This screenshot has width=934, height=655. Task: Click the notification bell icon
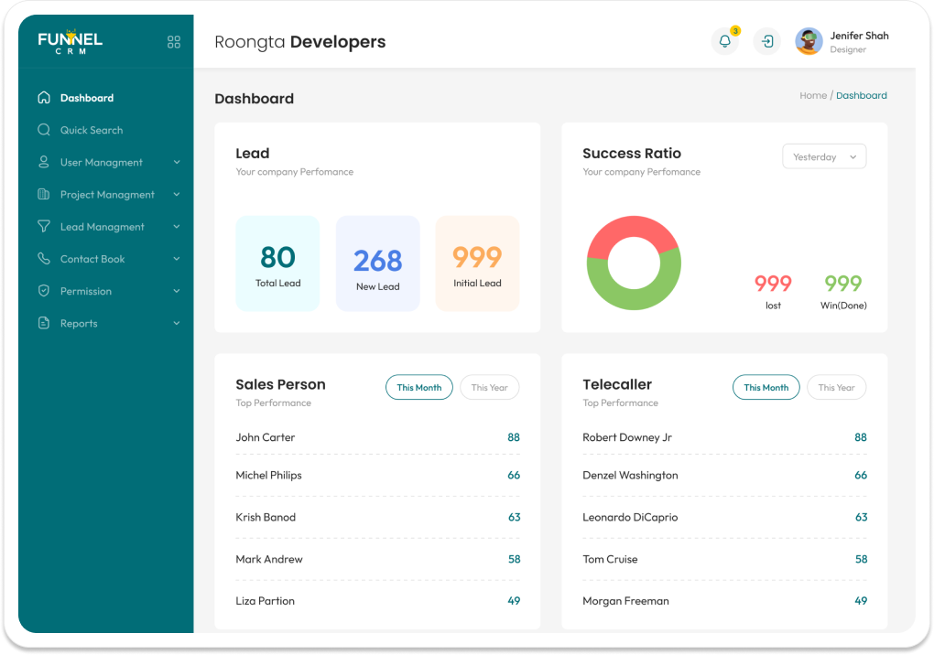pos(724,42)
